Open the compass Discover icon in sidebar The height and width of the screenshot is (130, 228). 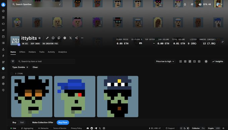click(3, 11)
